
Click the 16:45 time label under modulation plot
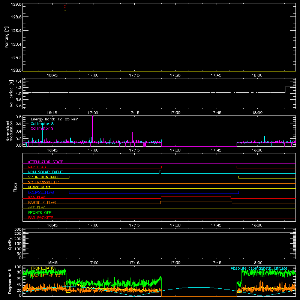tap(52, 150)
